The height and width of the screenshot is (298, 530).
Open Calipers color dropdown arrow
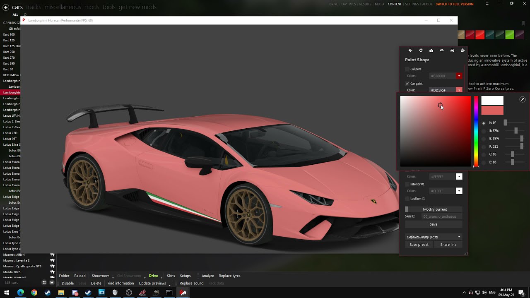459,76
